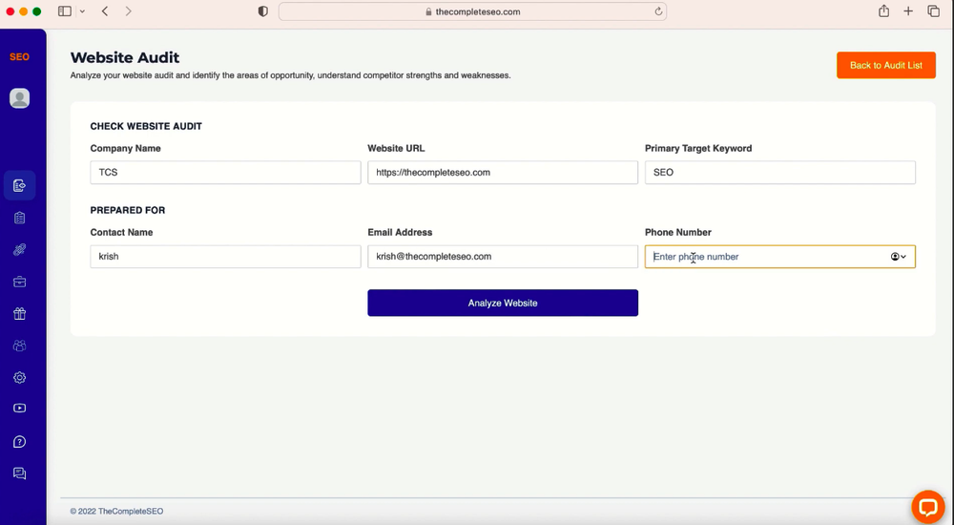
Task: Click the Contact Name field with krish
Action: (225, 257)
